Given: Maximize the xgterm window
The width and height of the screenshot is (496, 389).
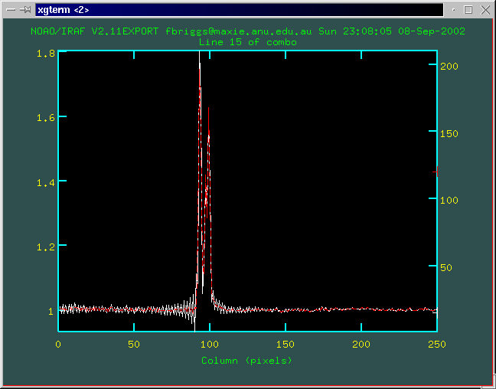Looking at the screenshot, I should 468,10.
